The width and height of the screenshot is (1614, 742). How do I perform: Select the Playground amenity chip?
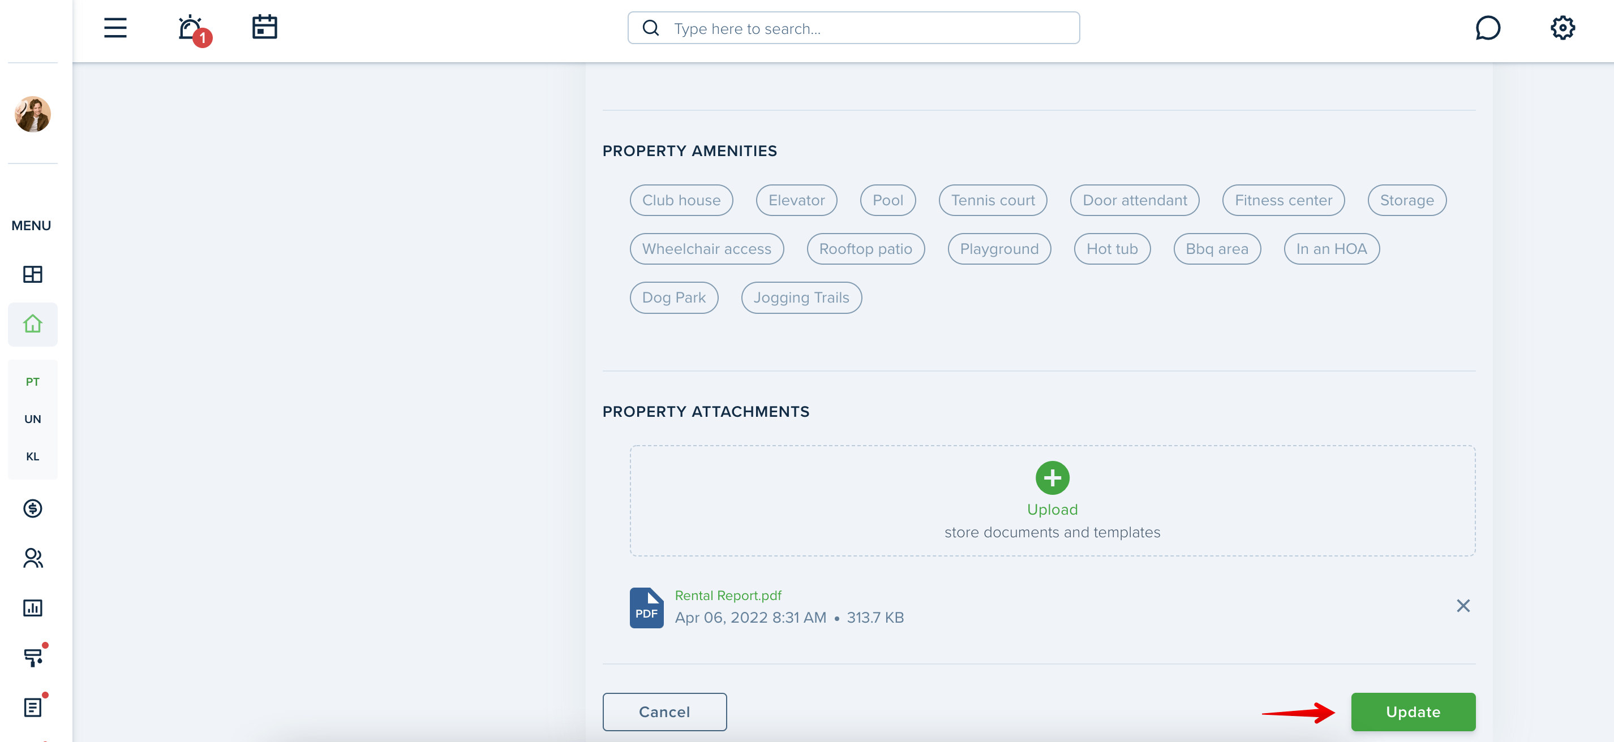tap(999, 249)
